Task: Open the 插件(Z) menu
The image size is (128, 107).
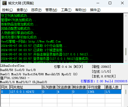Action: (x=95, y=10)
